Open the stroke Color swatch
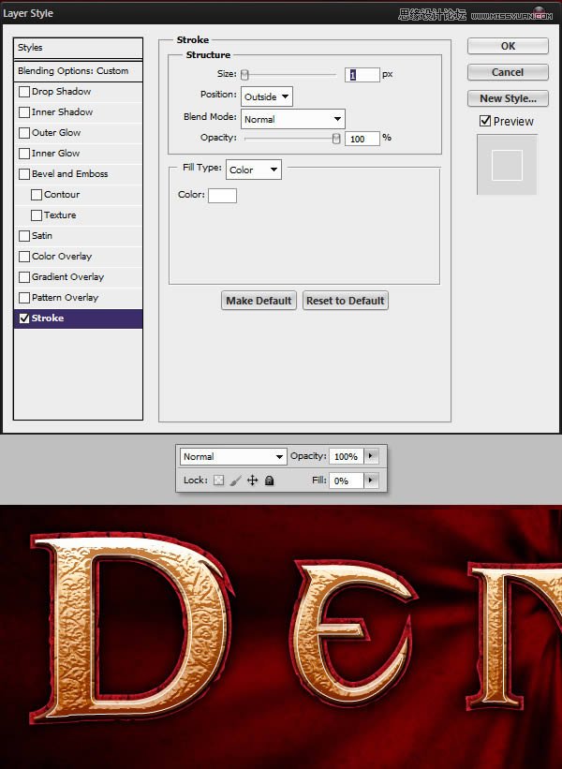This screenshot has height=769, width=562. tap(222, 195)
